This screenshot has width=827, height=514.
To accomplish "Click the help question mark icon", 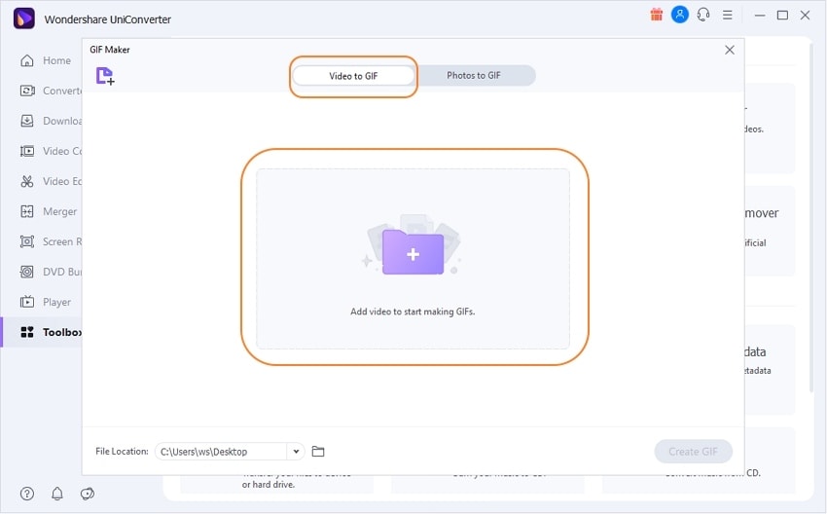I will 27,494.
